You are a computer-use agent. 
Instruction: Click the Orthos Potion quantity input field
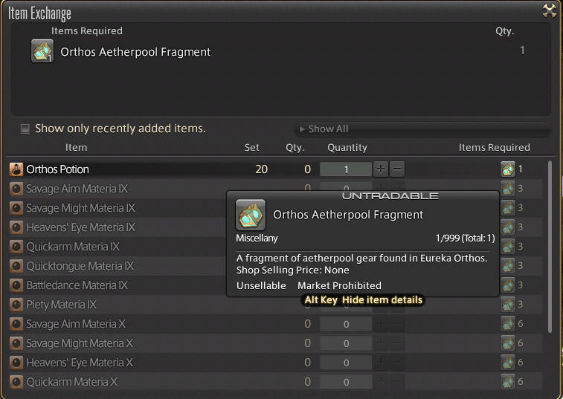(346, 169)
